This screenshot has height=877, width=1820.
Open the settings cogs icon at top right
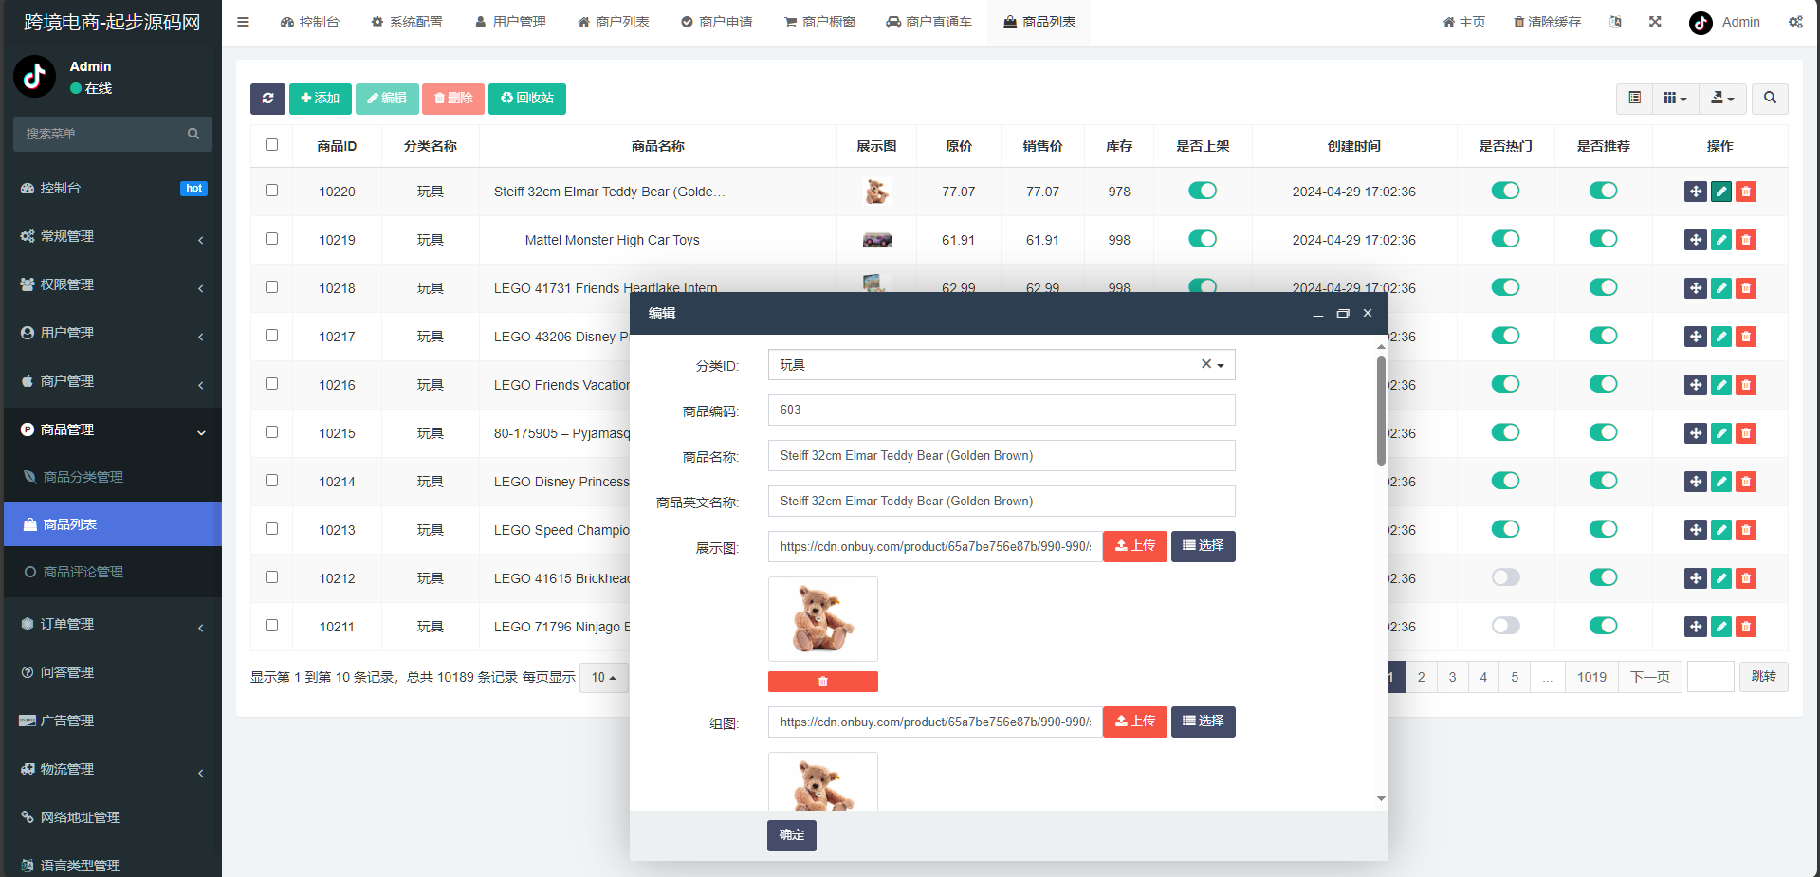(x=1795, y=22)
